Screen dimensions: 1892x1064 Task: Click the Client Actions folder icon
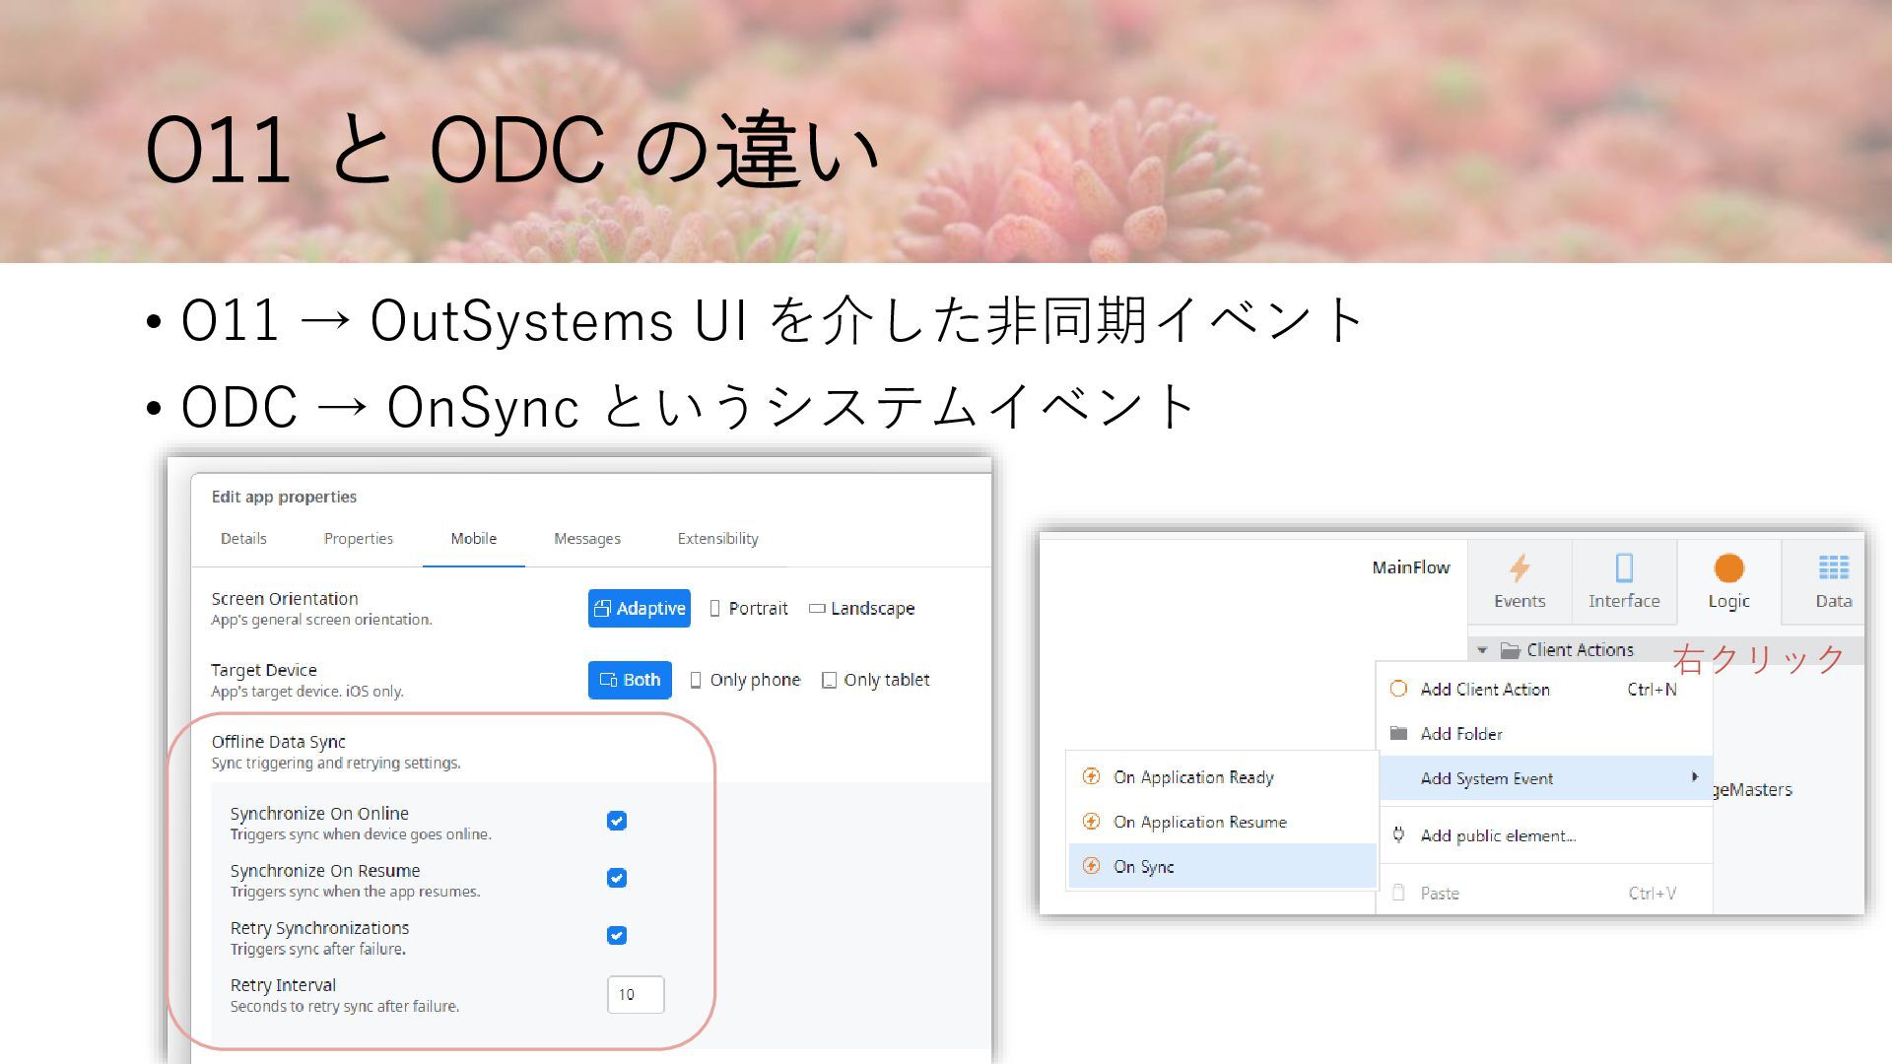[x=1510, y=650]
